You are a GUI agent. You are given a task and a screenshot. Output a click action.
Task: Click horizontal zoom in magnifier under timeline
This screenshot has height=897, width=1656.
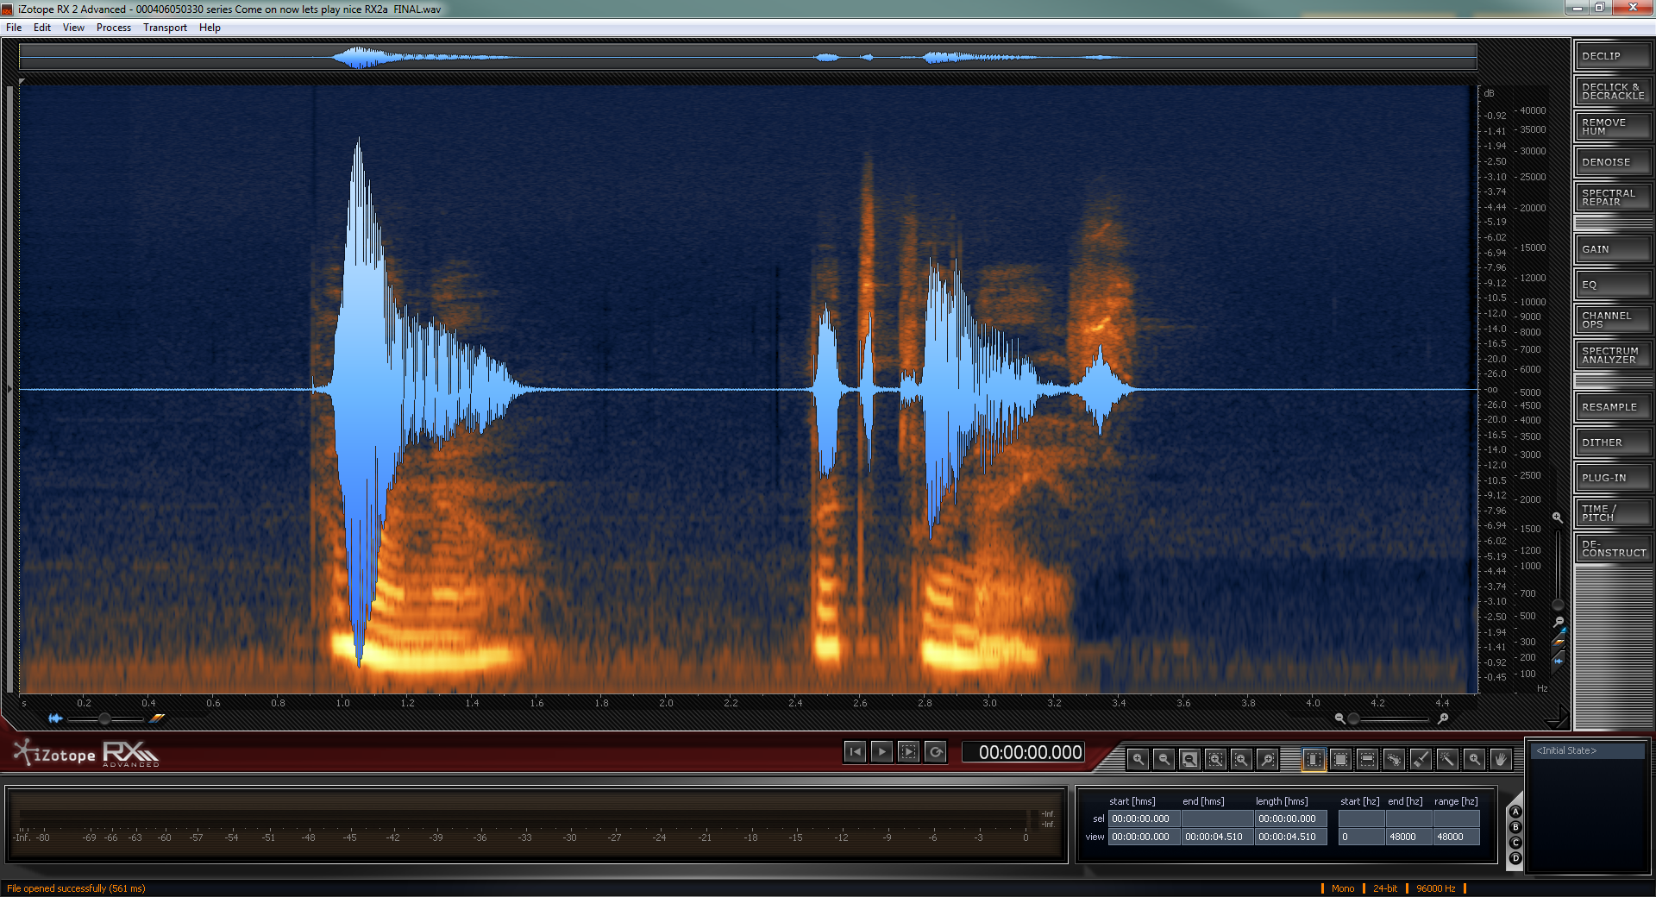point(1443,718)
